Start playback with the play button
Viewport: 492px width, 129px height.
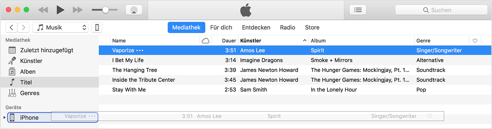[60, 10]
